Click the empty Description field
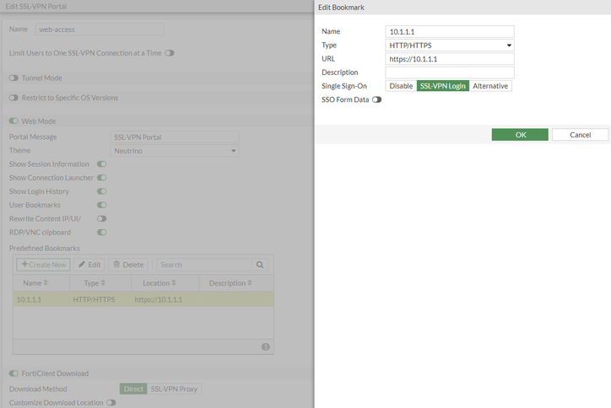Viewport: 611px width, 408px height. (450, 72)
